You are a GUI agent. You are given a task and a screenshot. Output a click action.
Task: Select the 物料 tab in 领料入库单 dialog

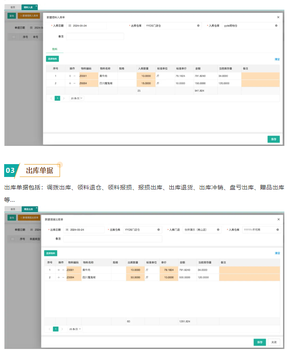point(55,49)
